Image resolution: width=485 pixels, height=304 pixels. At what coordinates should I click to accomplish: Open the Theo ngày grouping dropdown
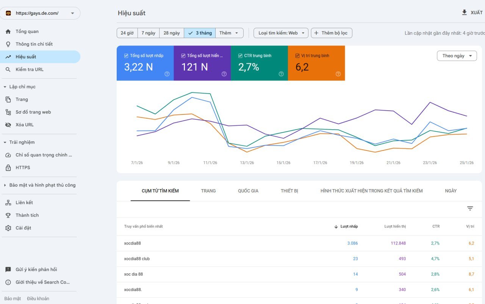click(457, 56)
